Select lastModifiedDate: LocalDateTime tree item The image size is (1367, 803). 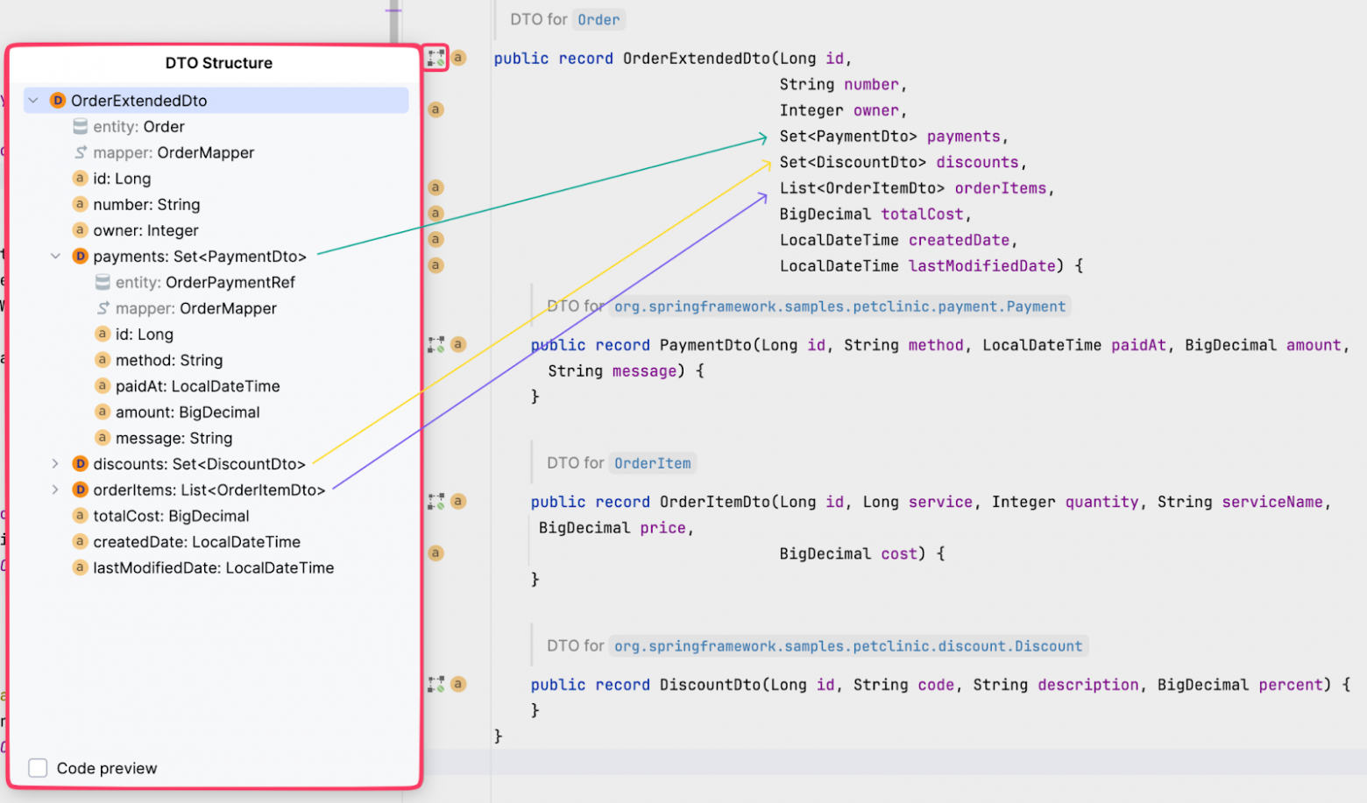[x=213, y=567]
